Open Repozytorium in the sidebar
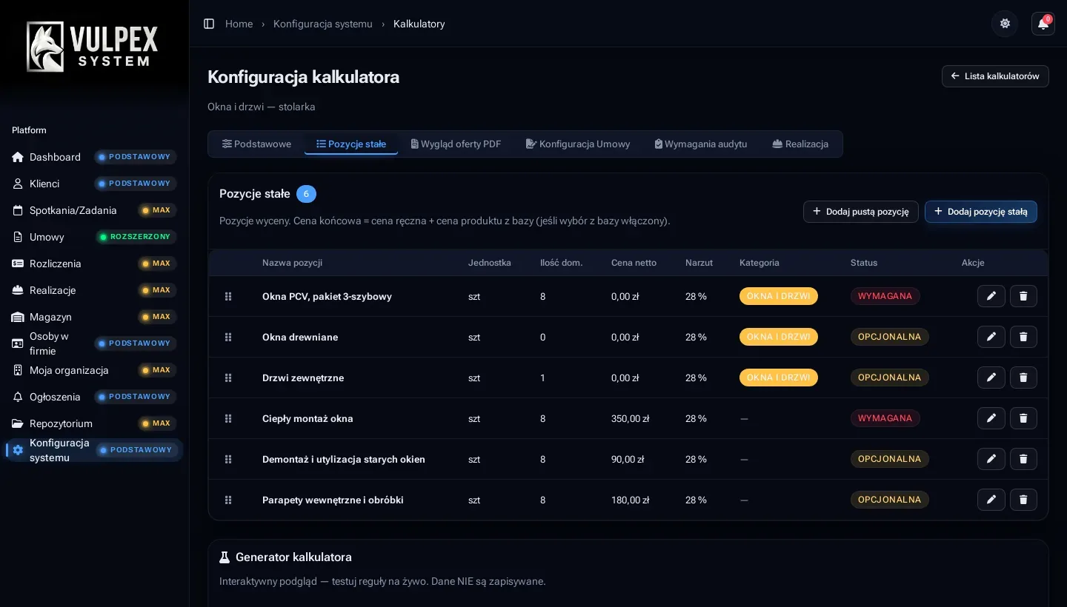The width and height of the screenshot is (1067, 607). coord(94,423)
